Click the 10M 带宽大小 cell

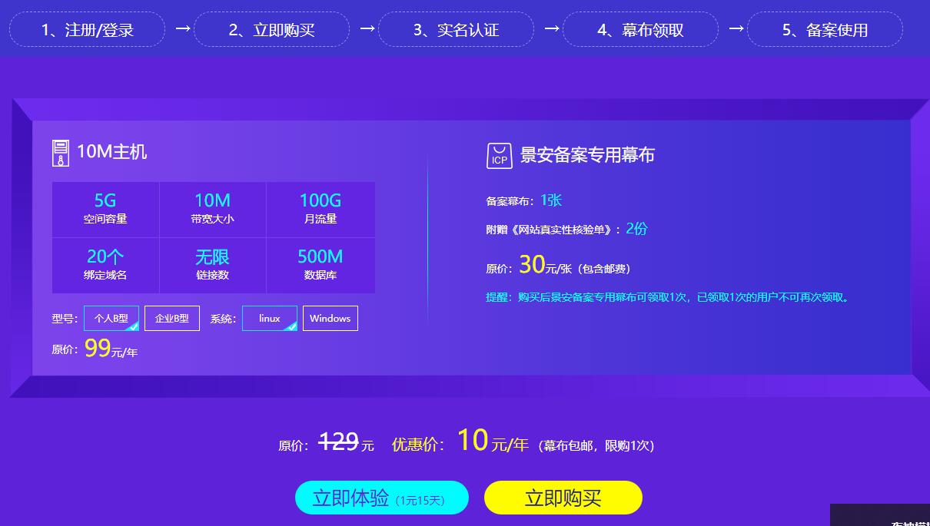[212, 209]
